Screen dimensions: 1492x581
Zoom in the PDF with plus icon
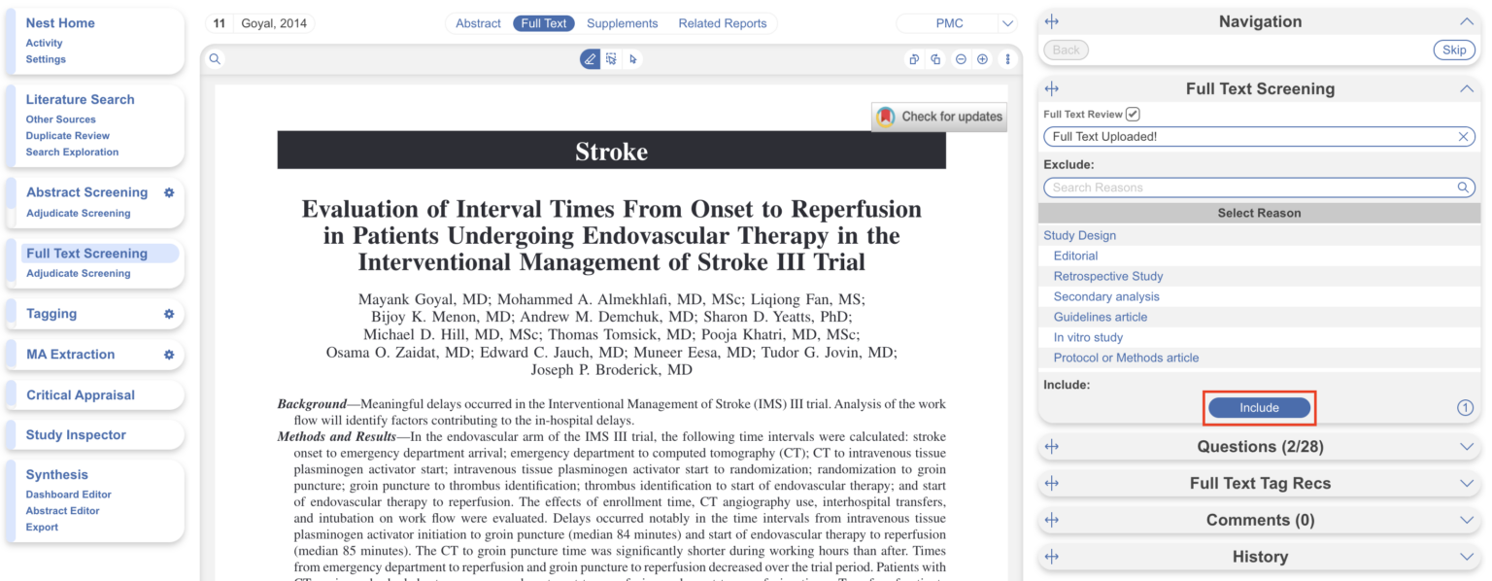click(x=982, y=59)
